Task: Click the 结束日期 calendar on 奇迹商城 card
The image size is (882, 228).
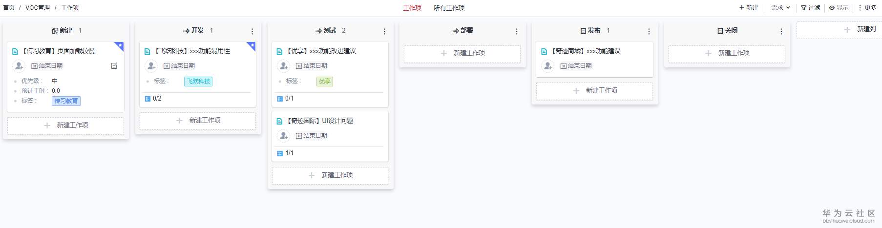Action: [576, 66]
